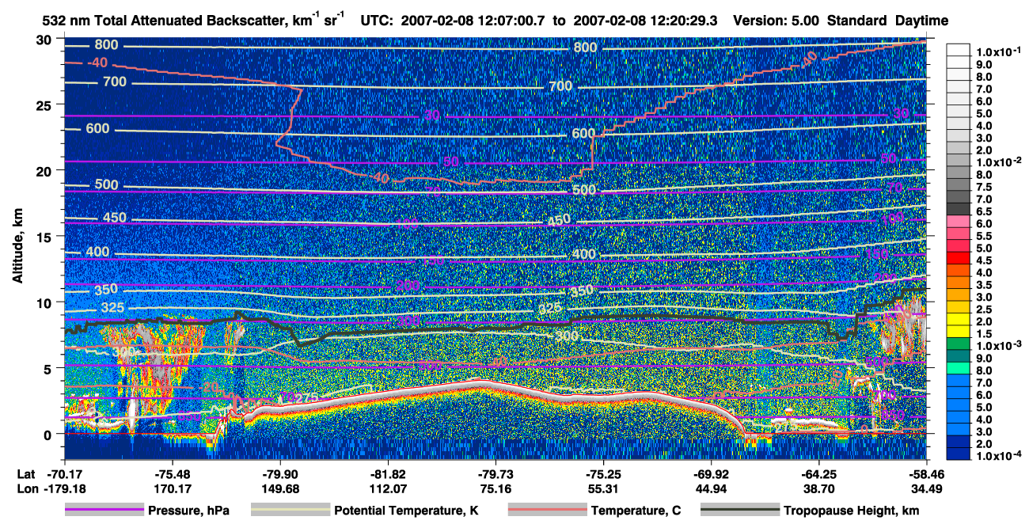Click longitude value 44.94

pos(711,488)
